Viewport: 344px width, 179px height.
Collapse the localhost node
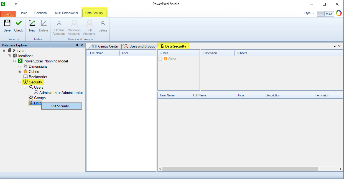[9, 56]
